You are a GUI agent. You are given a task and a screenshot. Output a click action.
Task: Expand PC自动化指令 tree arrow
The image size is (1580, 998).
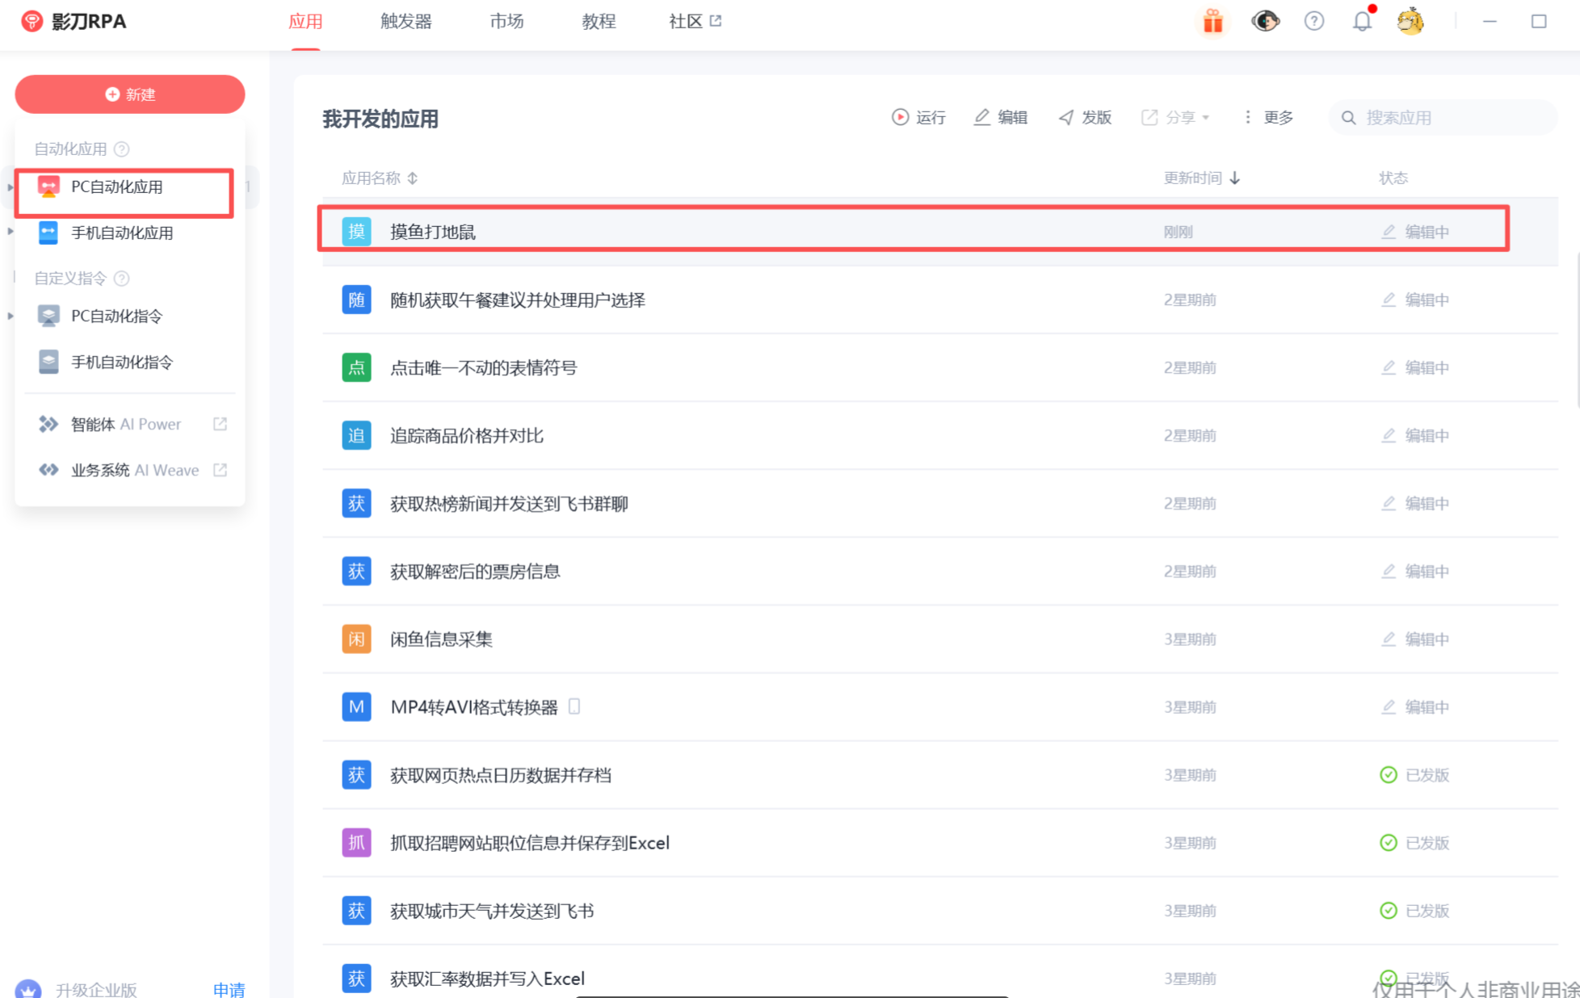(x=10, y=316)
